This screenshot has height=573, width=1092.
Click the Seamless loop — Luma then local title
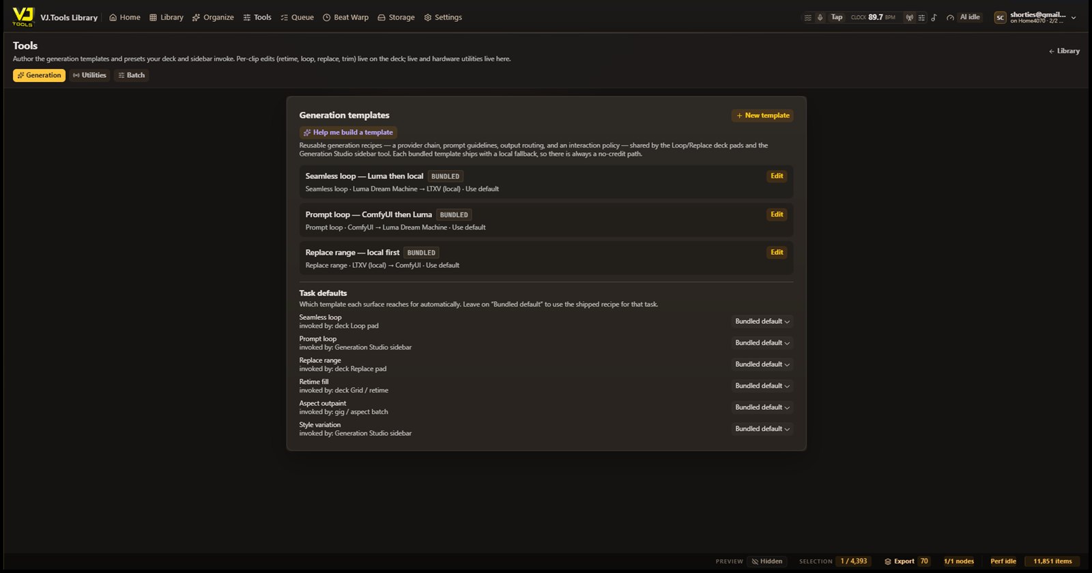364,176
